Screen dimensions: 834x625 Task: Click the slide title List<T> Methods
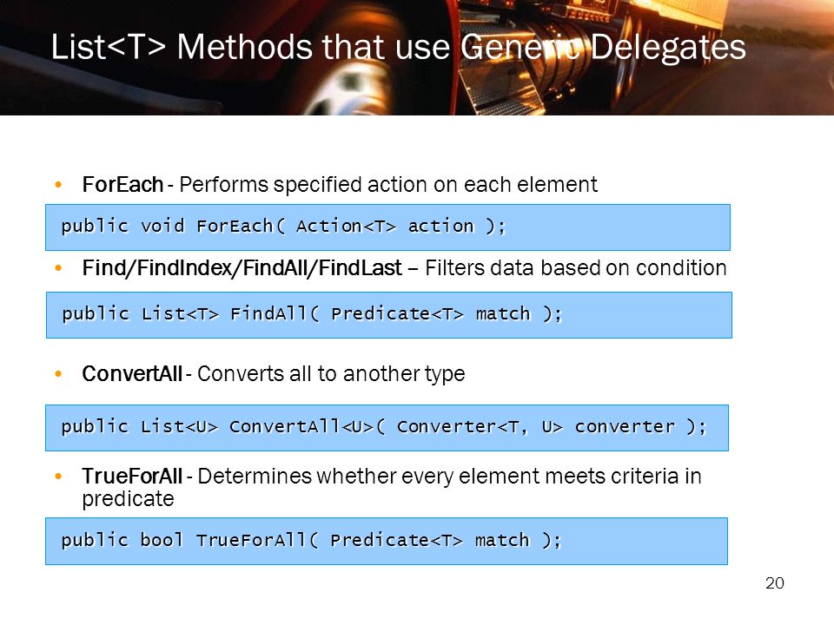click(x=398, y=47)
